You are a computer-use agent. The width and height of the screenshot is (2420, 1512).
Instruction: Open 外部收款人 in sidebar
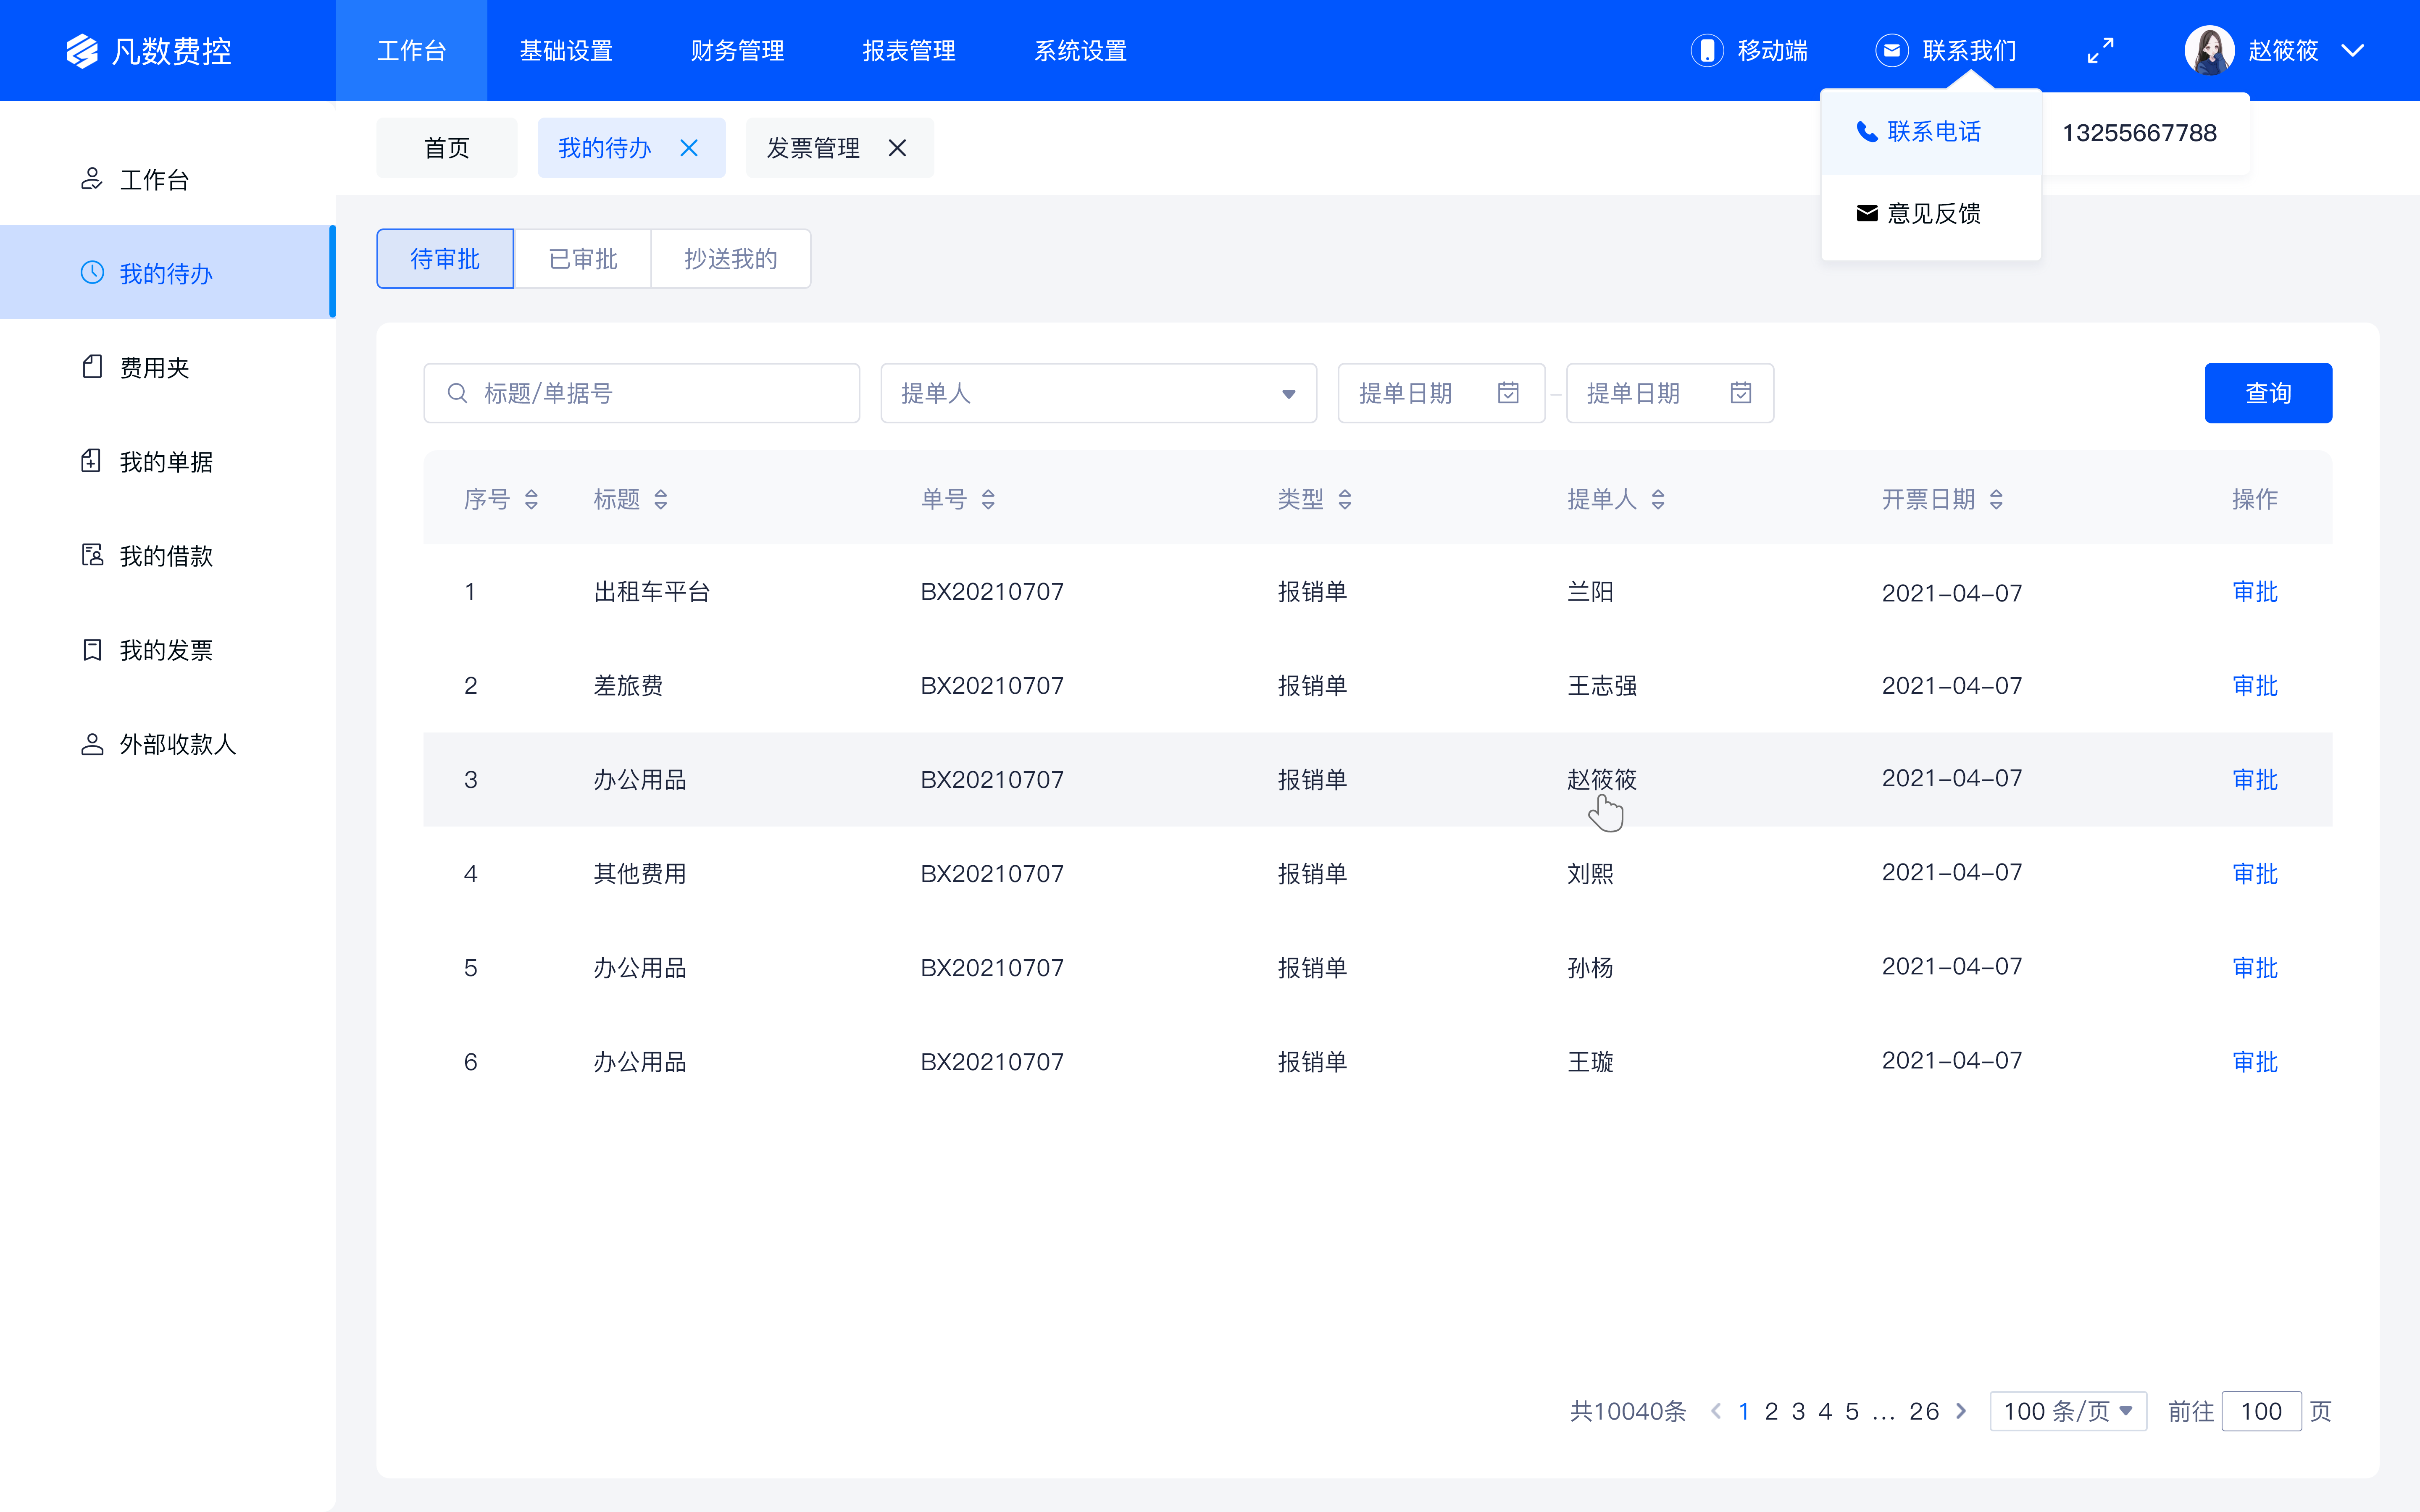(168, 744)
